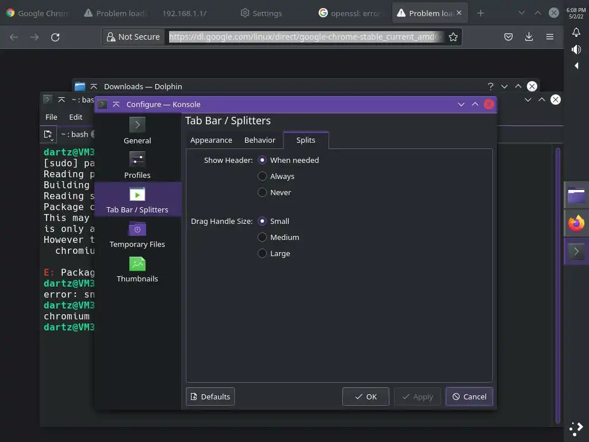Viewport: 589px width, 442px height.
Task: Minimize the Konsole main window chevron
Action: click(x=528, y=100)
